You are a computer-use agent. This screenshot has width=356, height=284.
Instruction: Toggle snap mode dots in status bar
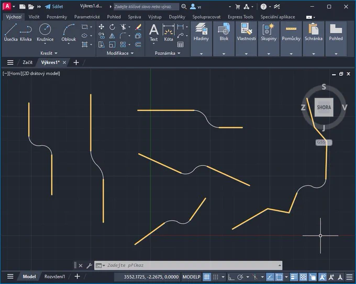pyautogui.click(x=216, y=277)
